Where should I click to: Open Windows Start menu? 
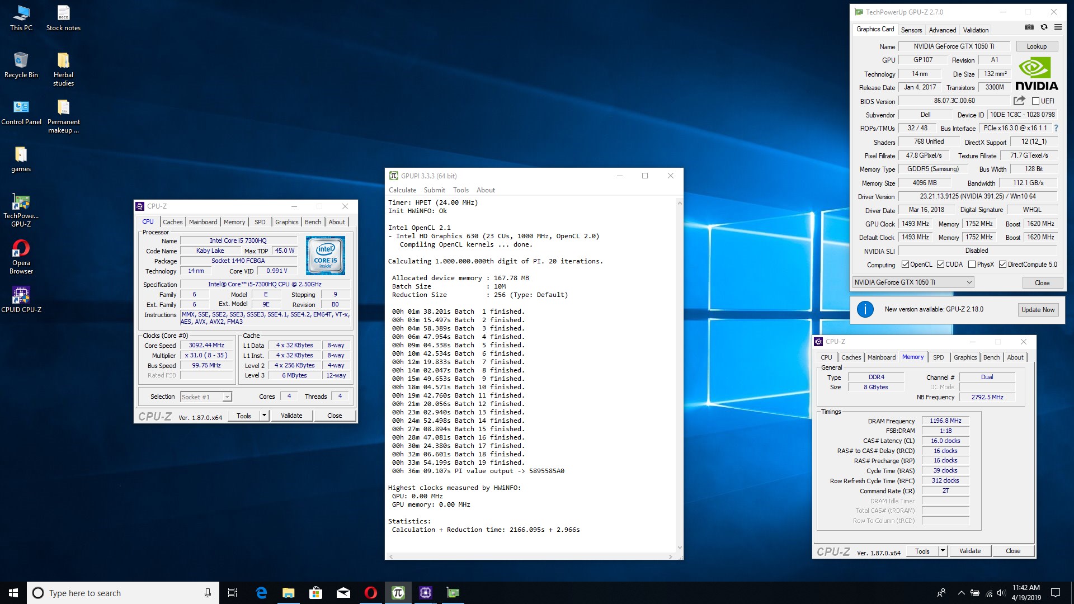tap(13, 593)
